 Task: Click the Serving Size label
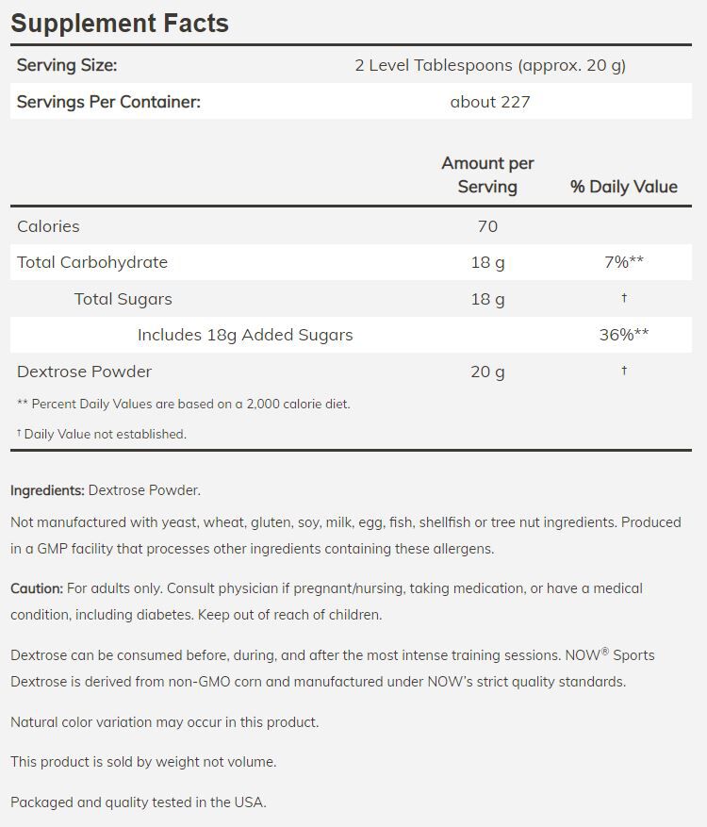[67, 65]
